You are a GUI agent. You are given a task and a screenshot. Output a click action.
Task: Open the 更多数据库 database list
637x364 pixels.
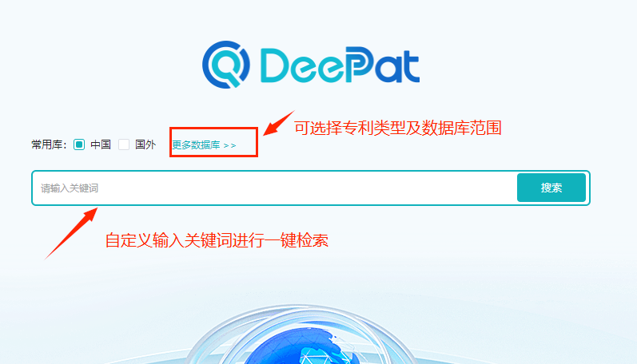(196, 144)
